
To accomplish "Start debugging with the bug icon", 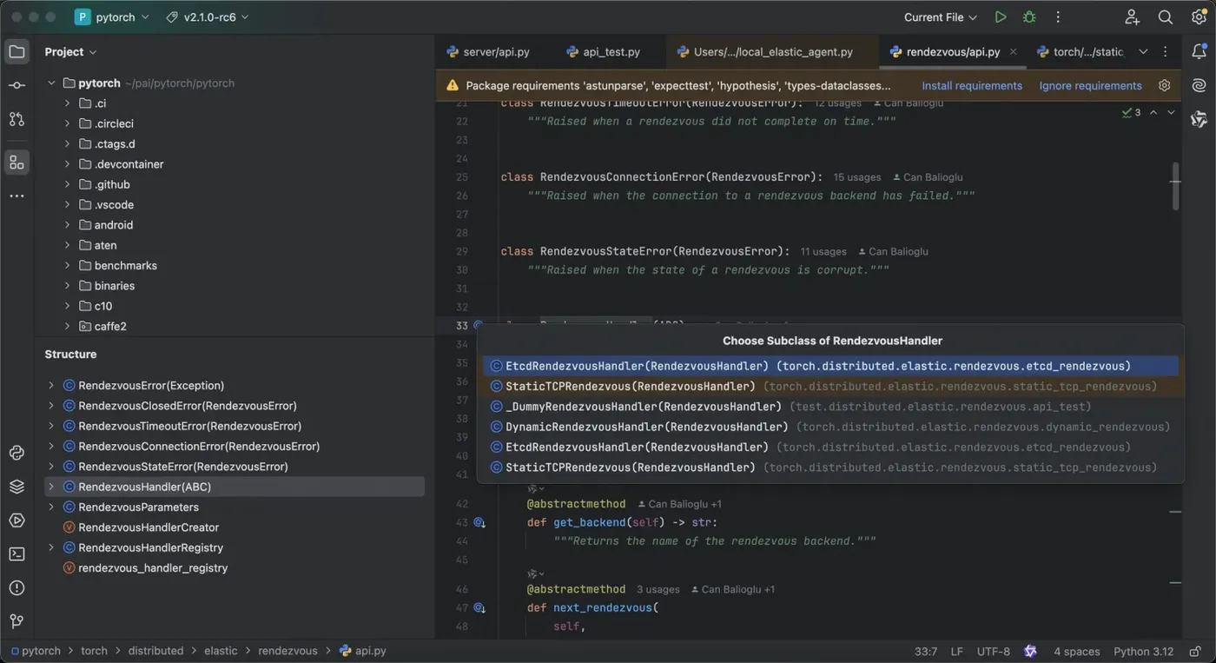I will tap(1029, 17).
